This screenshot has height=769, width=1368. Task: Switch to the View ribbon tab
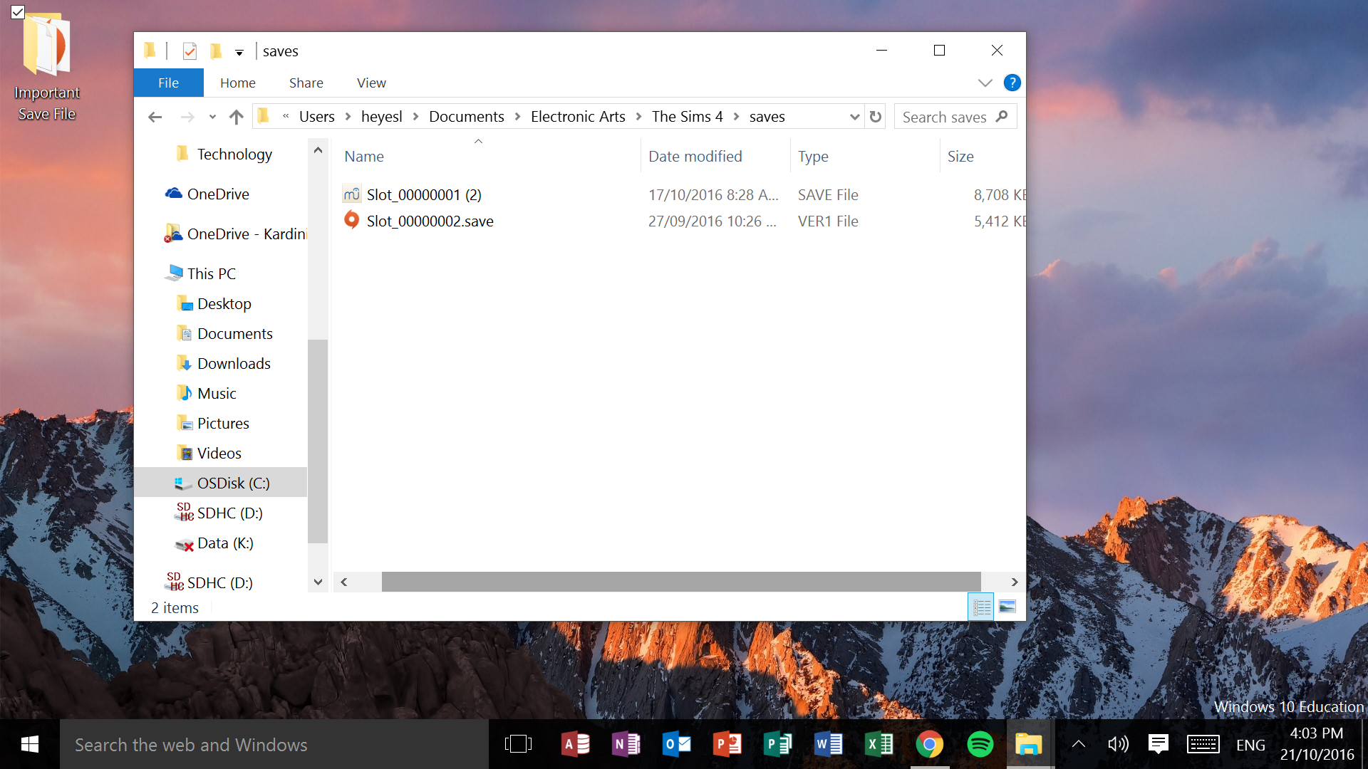point(371,83)
